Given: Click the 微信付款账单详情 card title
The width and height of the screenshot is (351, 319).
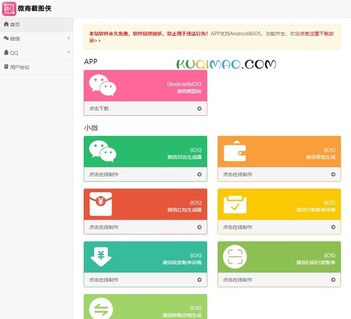Looking at the screenshot, I should (316, 210).
